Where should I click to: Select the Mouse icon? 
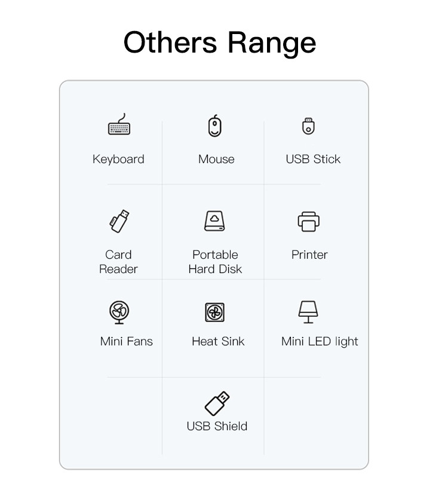(215, 126)
